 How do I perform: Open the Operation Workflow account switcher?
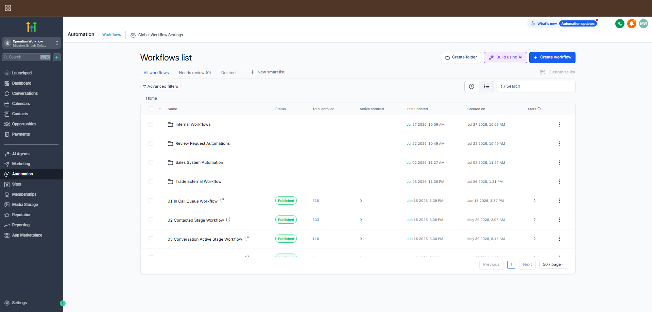click(31, 43)
